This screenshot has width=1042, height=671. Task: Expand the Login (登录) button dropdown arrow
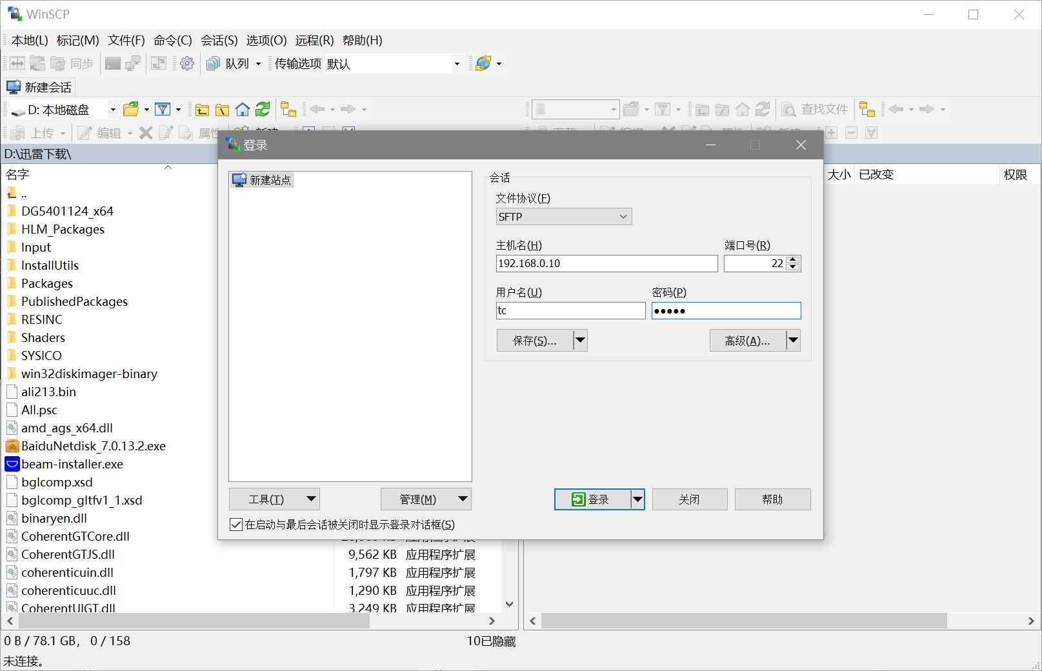[x=637, y=499]
